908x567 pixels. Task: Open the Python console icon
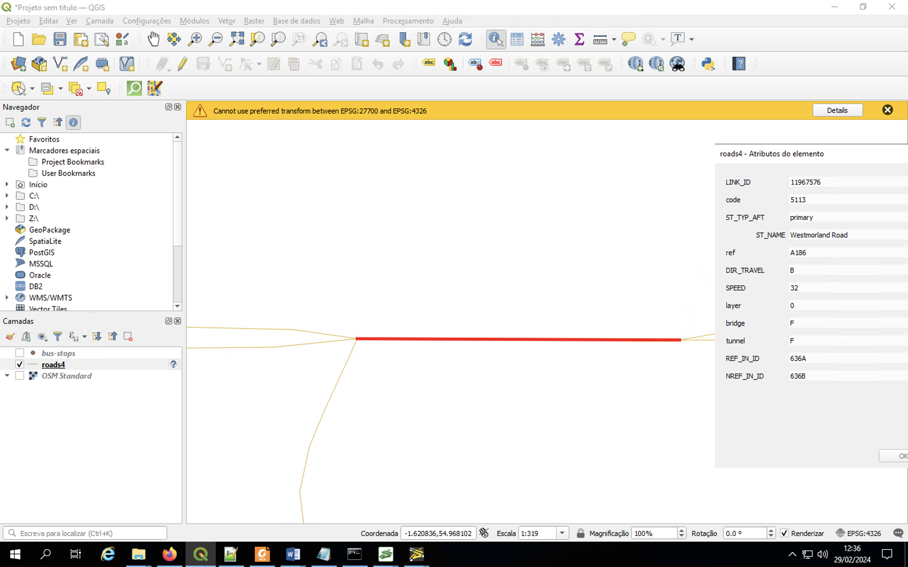click(708, 64)
